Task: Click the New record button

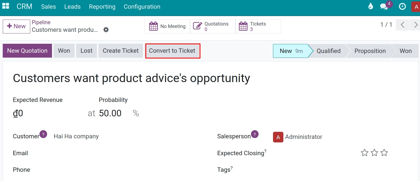Action: coord(16,26)
